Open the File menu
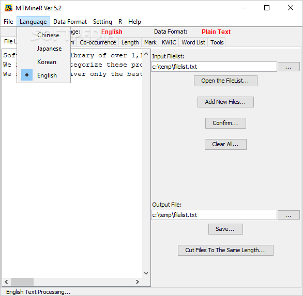The height and width of the screenshot is (296, 303). click(8, 22)
